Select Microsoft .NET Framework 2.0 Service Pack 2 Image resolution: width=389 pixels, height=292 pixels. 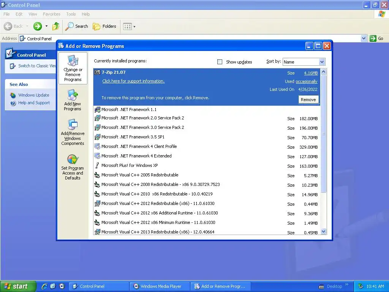[207, 118]
